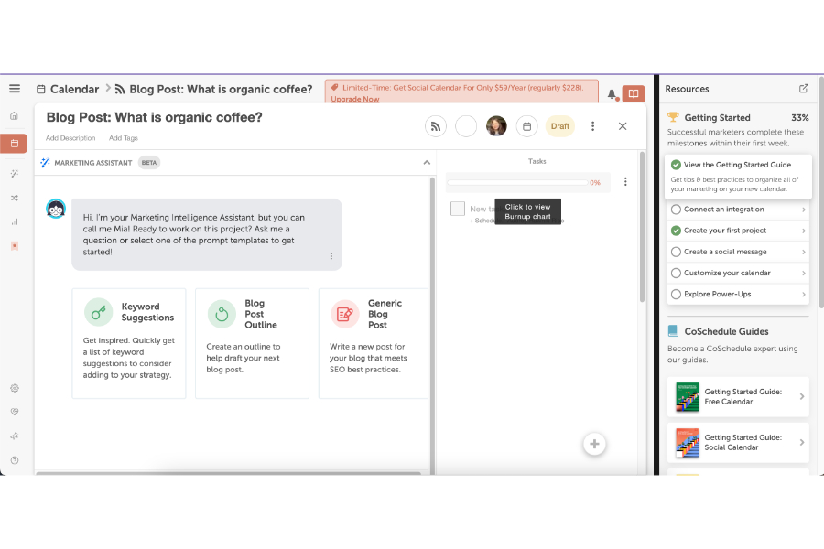Click the blog post title breadcrumb
824x549 pixels.
tap(221, 90)
